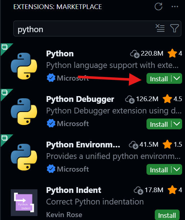Click the corner badge on the Python Environments row
Viewport: 185px width, 220px height.
[x=5, y=138]
